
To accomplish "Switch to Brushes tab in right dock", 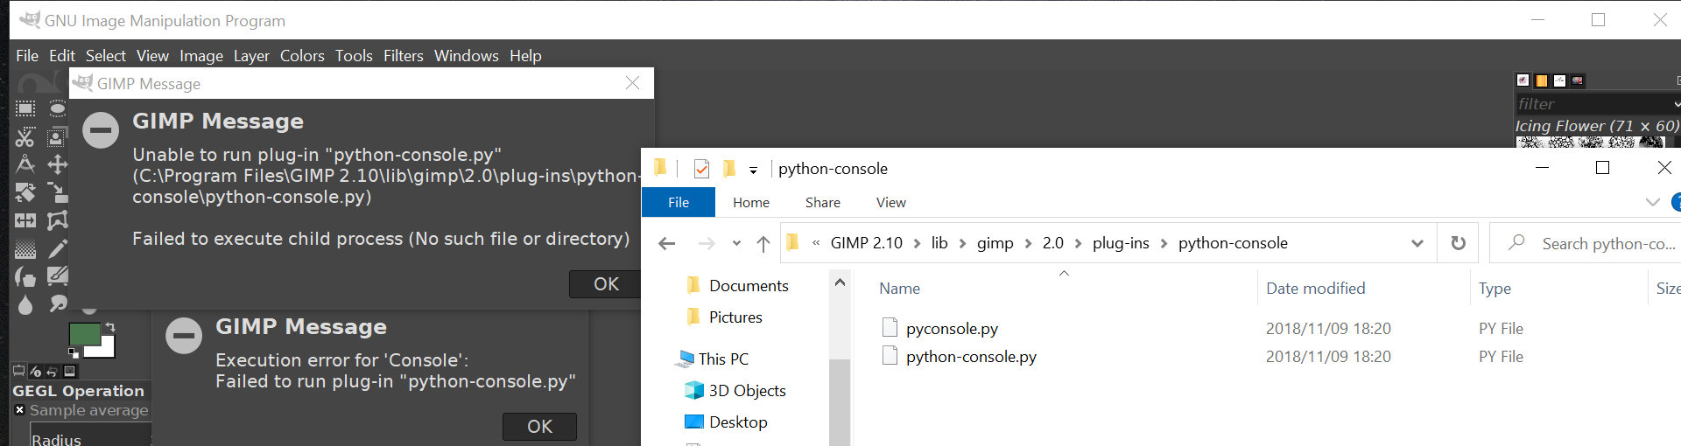I will [1523, 80].
